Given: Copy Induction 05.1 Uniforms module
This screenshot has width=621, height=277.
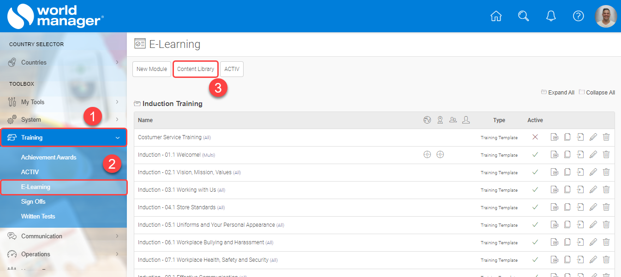Looking at the screenshot, I should [567, 224].
